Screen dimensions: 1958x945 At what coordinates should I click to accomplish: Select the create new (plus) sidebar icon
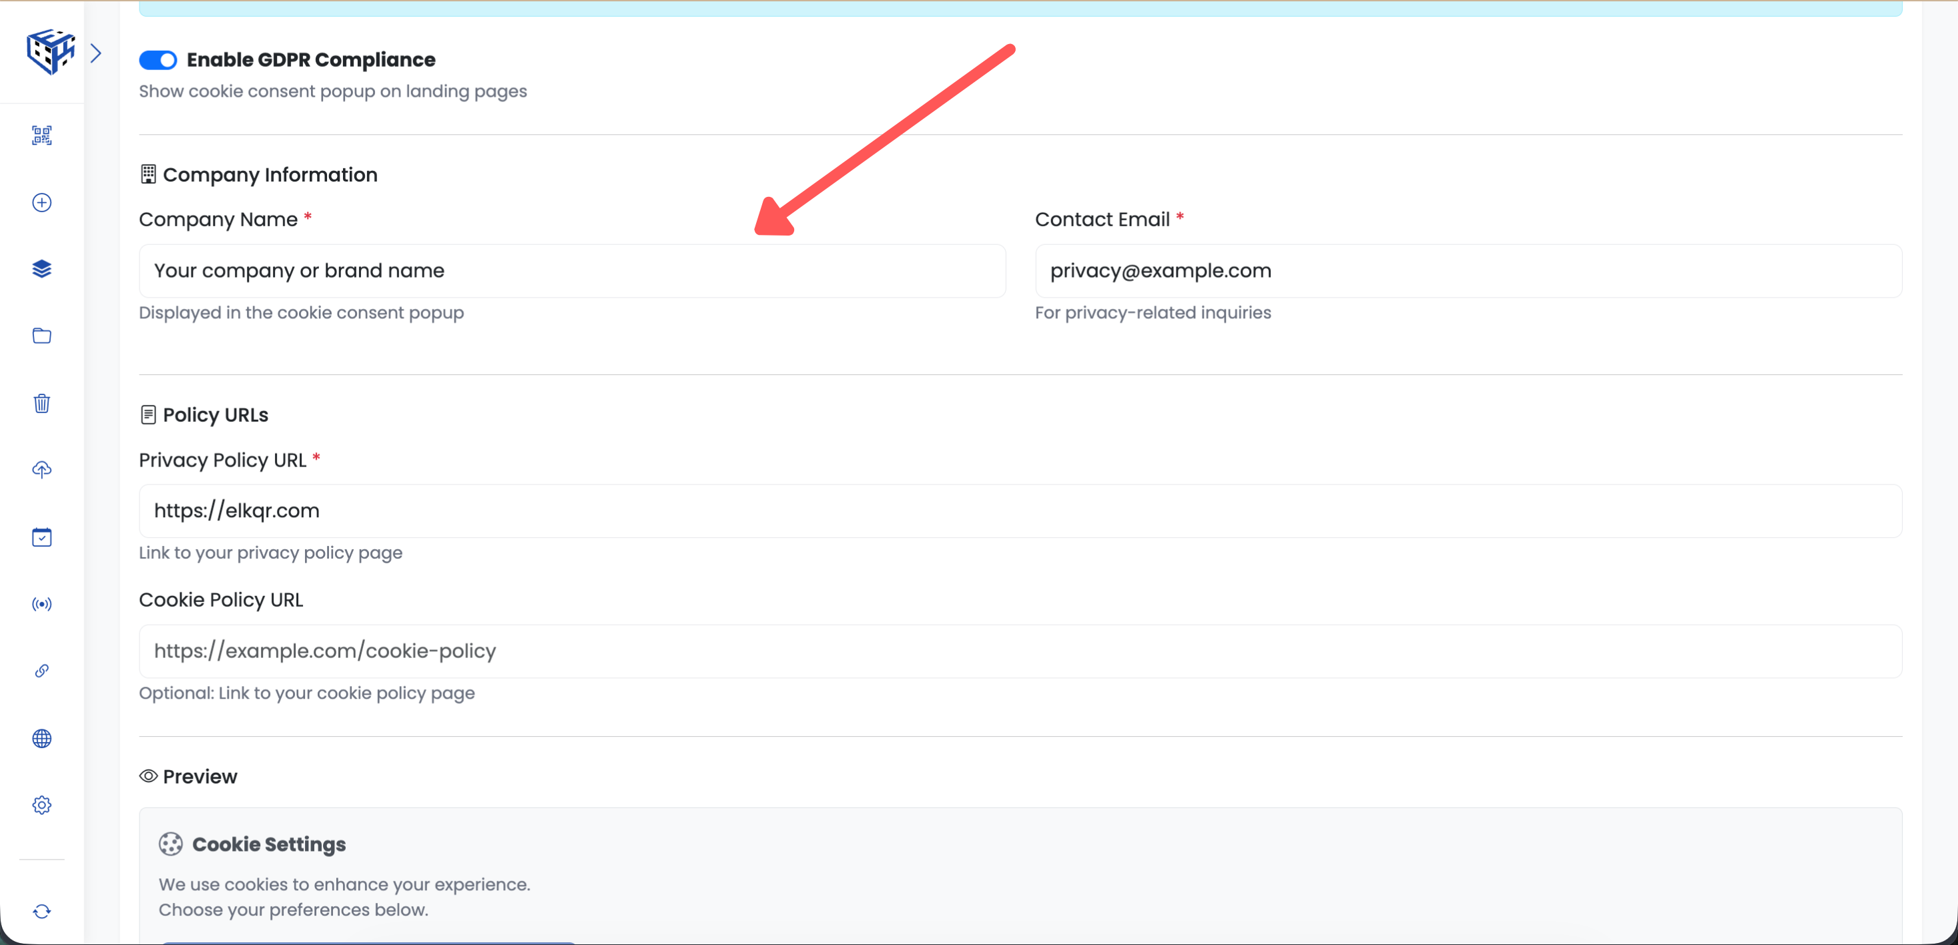(42, 202)
